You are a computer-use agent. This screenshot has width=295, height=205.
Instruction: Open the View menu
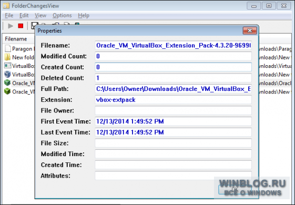click(x=40, y=15)
